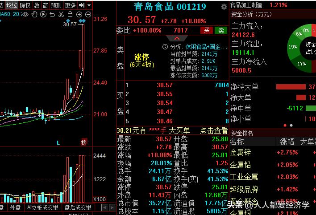Click 点击查看 to view large orders
This screenshot has height=215, width=316.
[x=214, y=130]
